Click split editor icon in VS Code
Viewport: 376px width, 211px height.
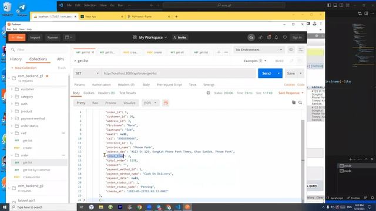coord(366,13)
